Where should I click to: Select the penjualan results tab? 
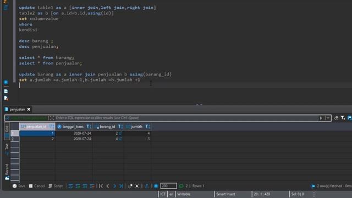click(x=17, y=109)
